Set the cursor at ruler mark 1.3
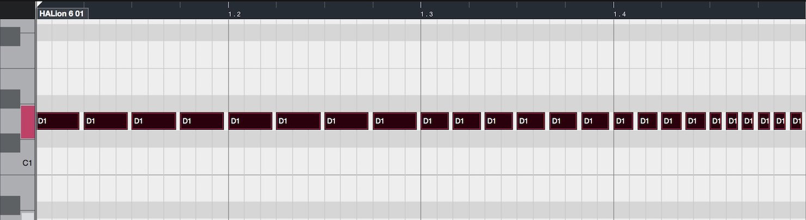This screenshot has width=806, height=220. [x=427, y=14]
